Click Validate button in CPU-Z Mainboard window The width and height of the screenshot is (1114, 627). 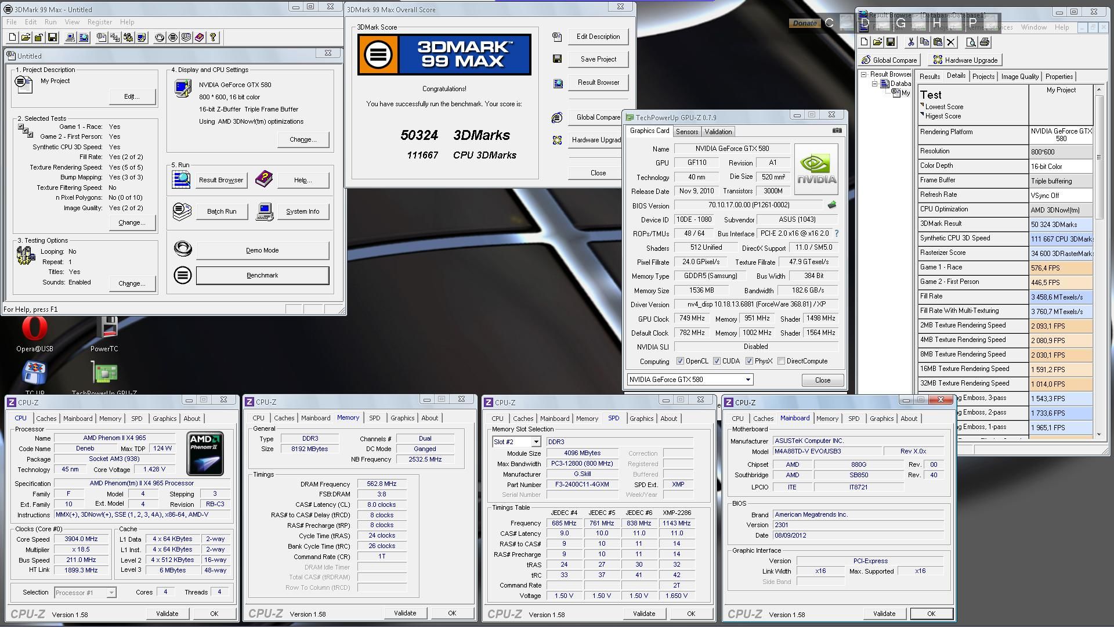click(884, 614)
